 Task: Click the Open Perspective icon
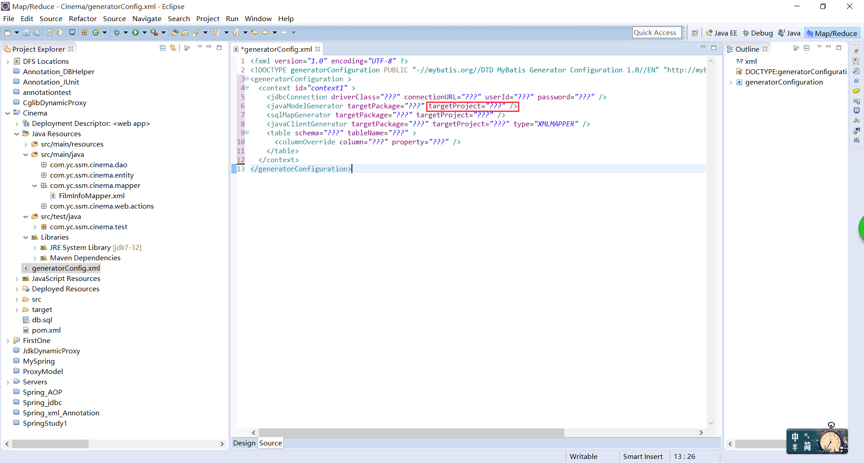[x=695, y=33]
